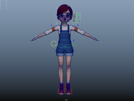This screenshot has width=134, height=101.
Task: Select the light blue wrist control on character's right hand
Action: click(37, 38)
